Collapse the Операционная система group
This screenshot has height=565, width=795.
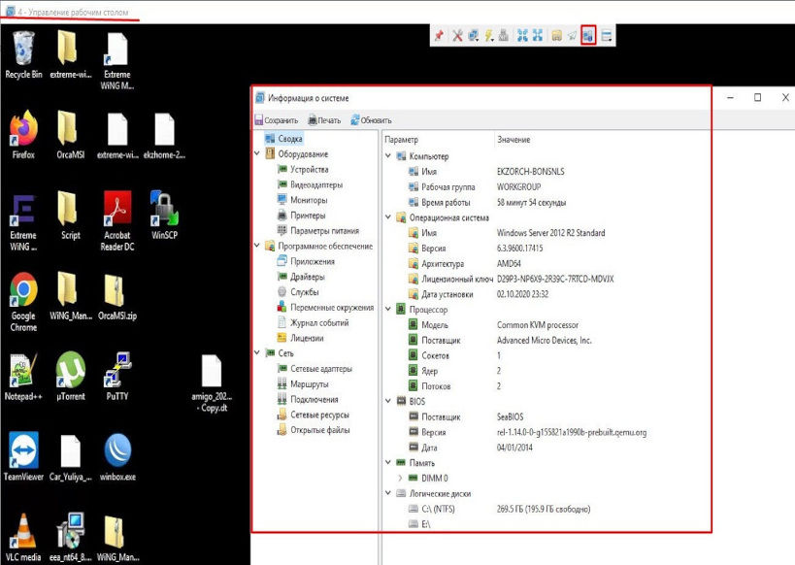click(388, 217)
